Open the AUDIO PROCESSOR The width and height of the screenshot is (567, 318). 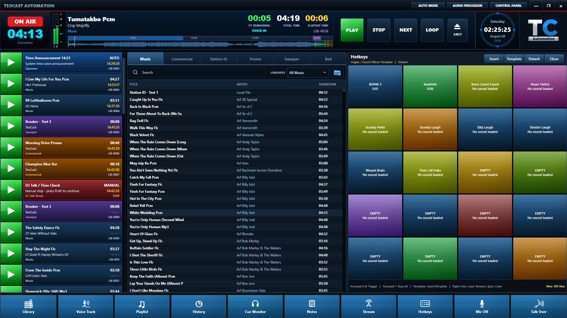(x=467, y=6)
